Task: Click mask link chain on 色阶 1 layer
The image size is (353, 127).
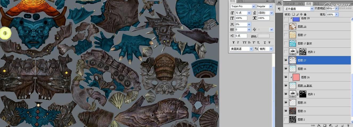Action: pyautogui.click(x=297, y=94)
